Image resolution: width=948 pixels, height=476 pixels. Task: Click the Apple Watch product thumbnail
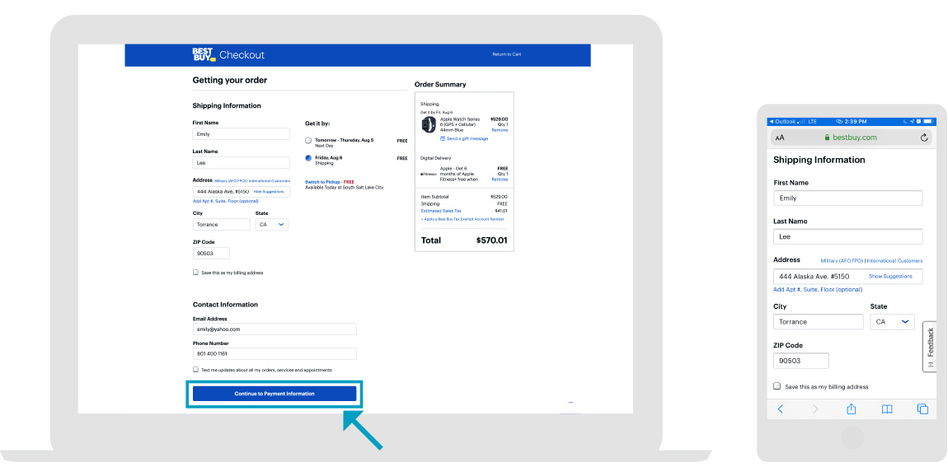click(429, 124)
